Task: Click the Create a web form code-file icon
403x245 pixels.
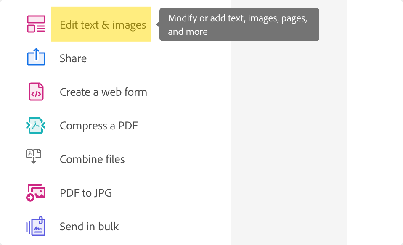Action: pos(36,92)
